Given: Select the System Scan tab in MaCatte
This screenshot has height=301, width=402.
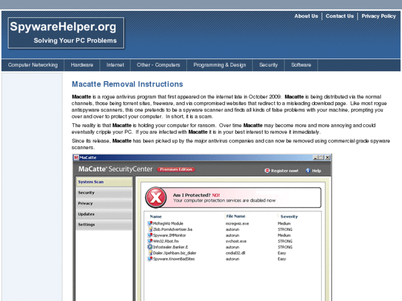Looking at the screenshot, I should (104, 182).
